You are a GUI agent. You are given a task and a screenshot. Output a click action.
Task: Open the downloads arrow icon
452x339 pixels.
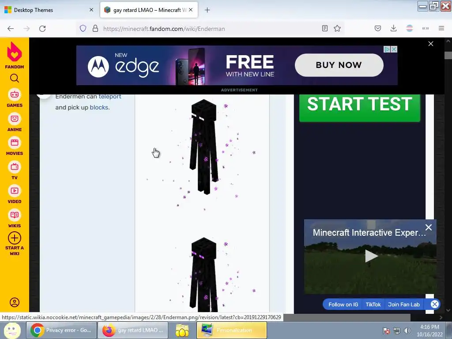click(393, 28)
